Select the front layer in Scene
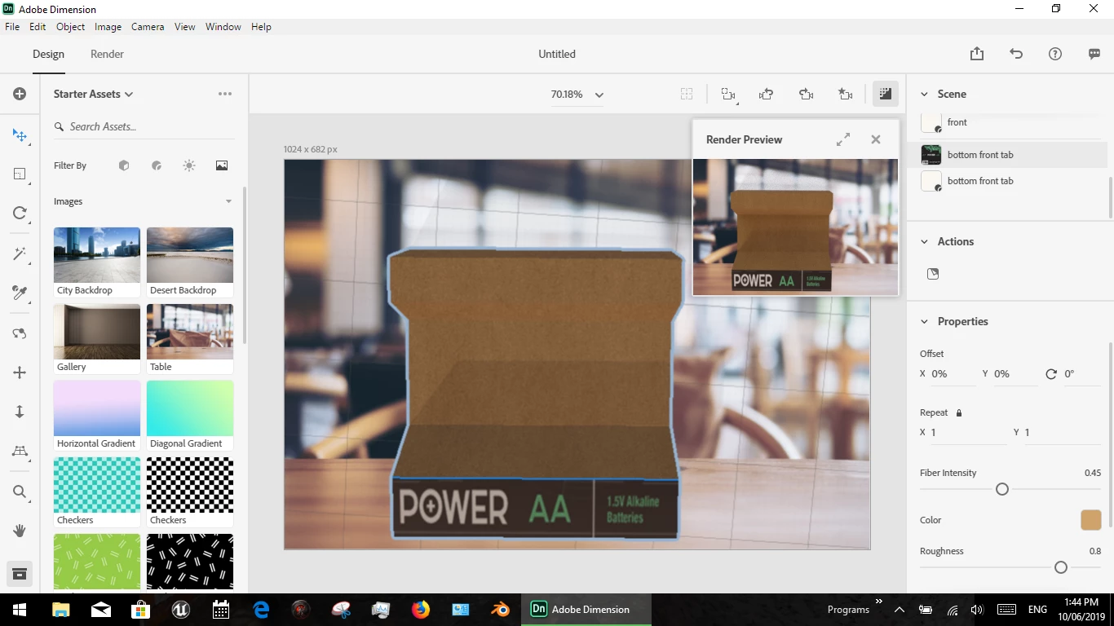 coord(1010,123)
